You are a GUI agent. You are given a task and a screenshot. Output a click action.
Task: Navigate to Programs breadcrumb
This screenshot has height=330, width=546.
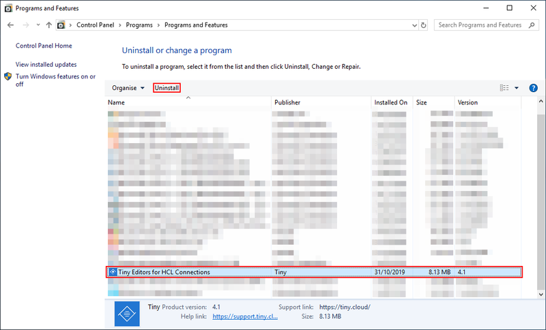[x=139, y=25]
